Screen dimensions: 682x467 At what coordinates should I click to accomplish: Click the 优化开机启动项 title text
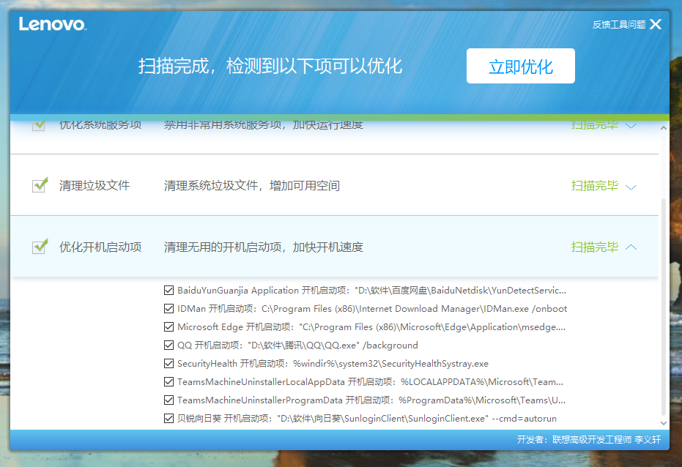coord(100,247)
